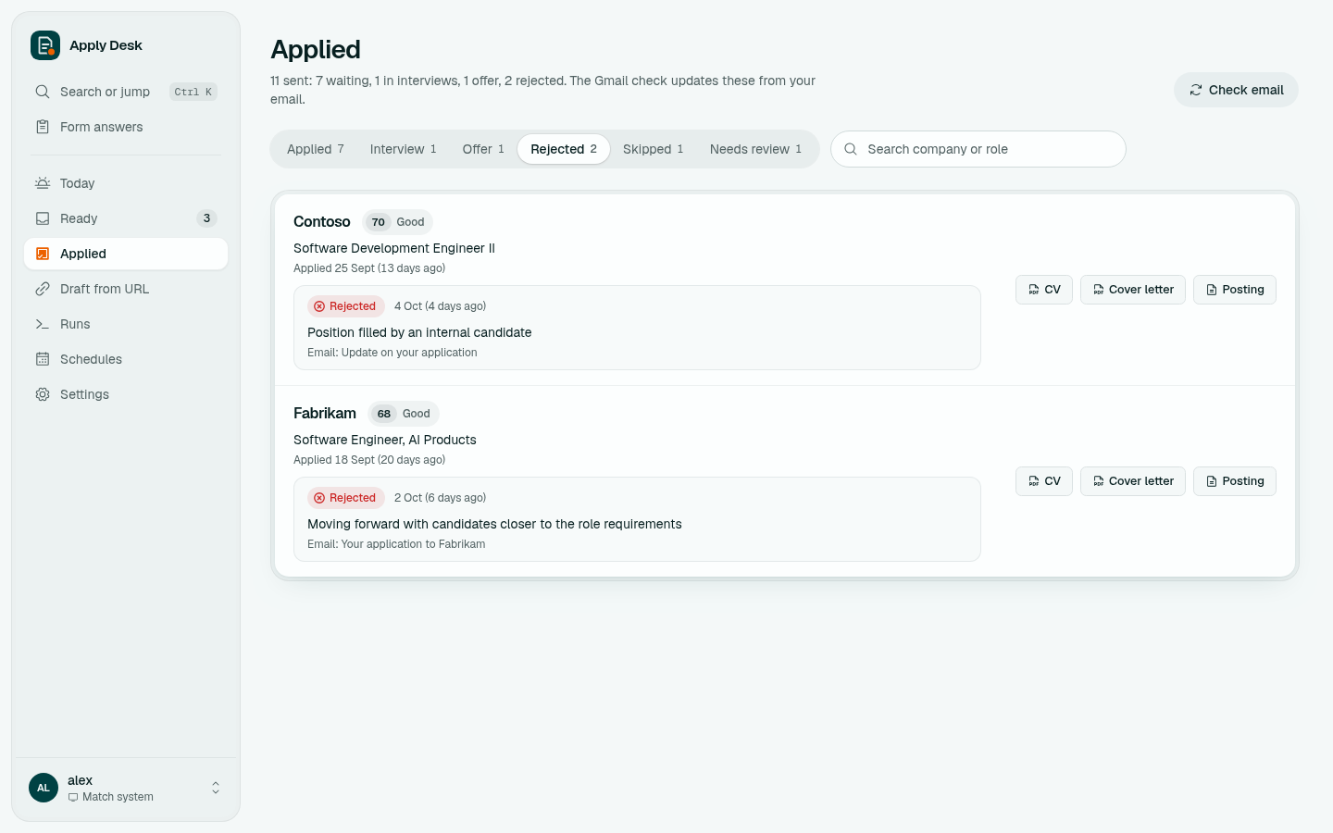Open the Cover letter for Fabrikam
This screenshot has height=833, width=1333.
[1133, 481]
